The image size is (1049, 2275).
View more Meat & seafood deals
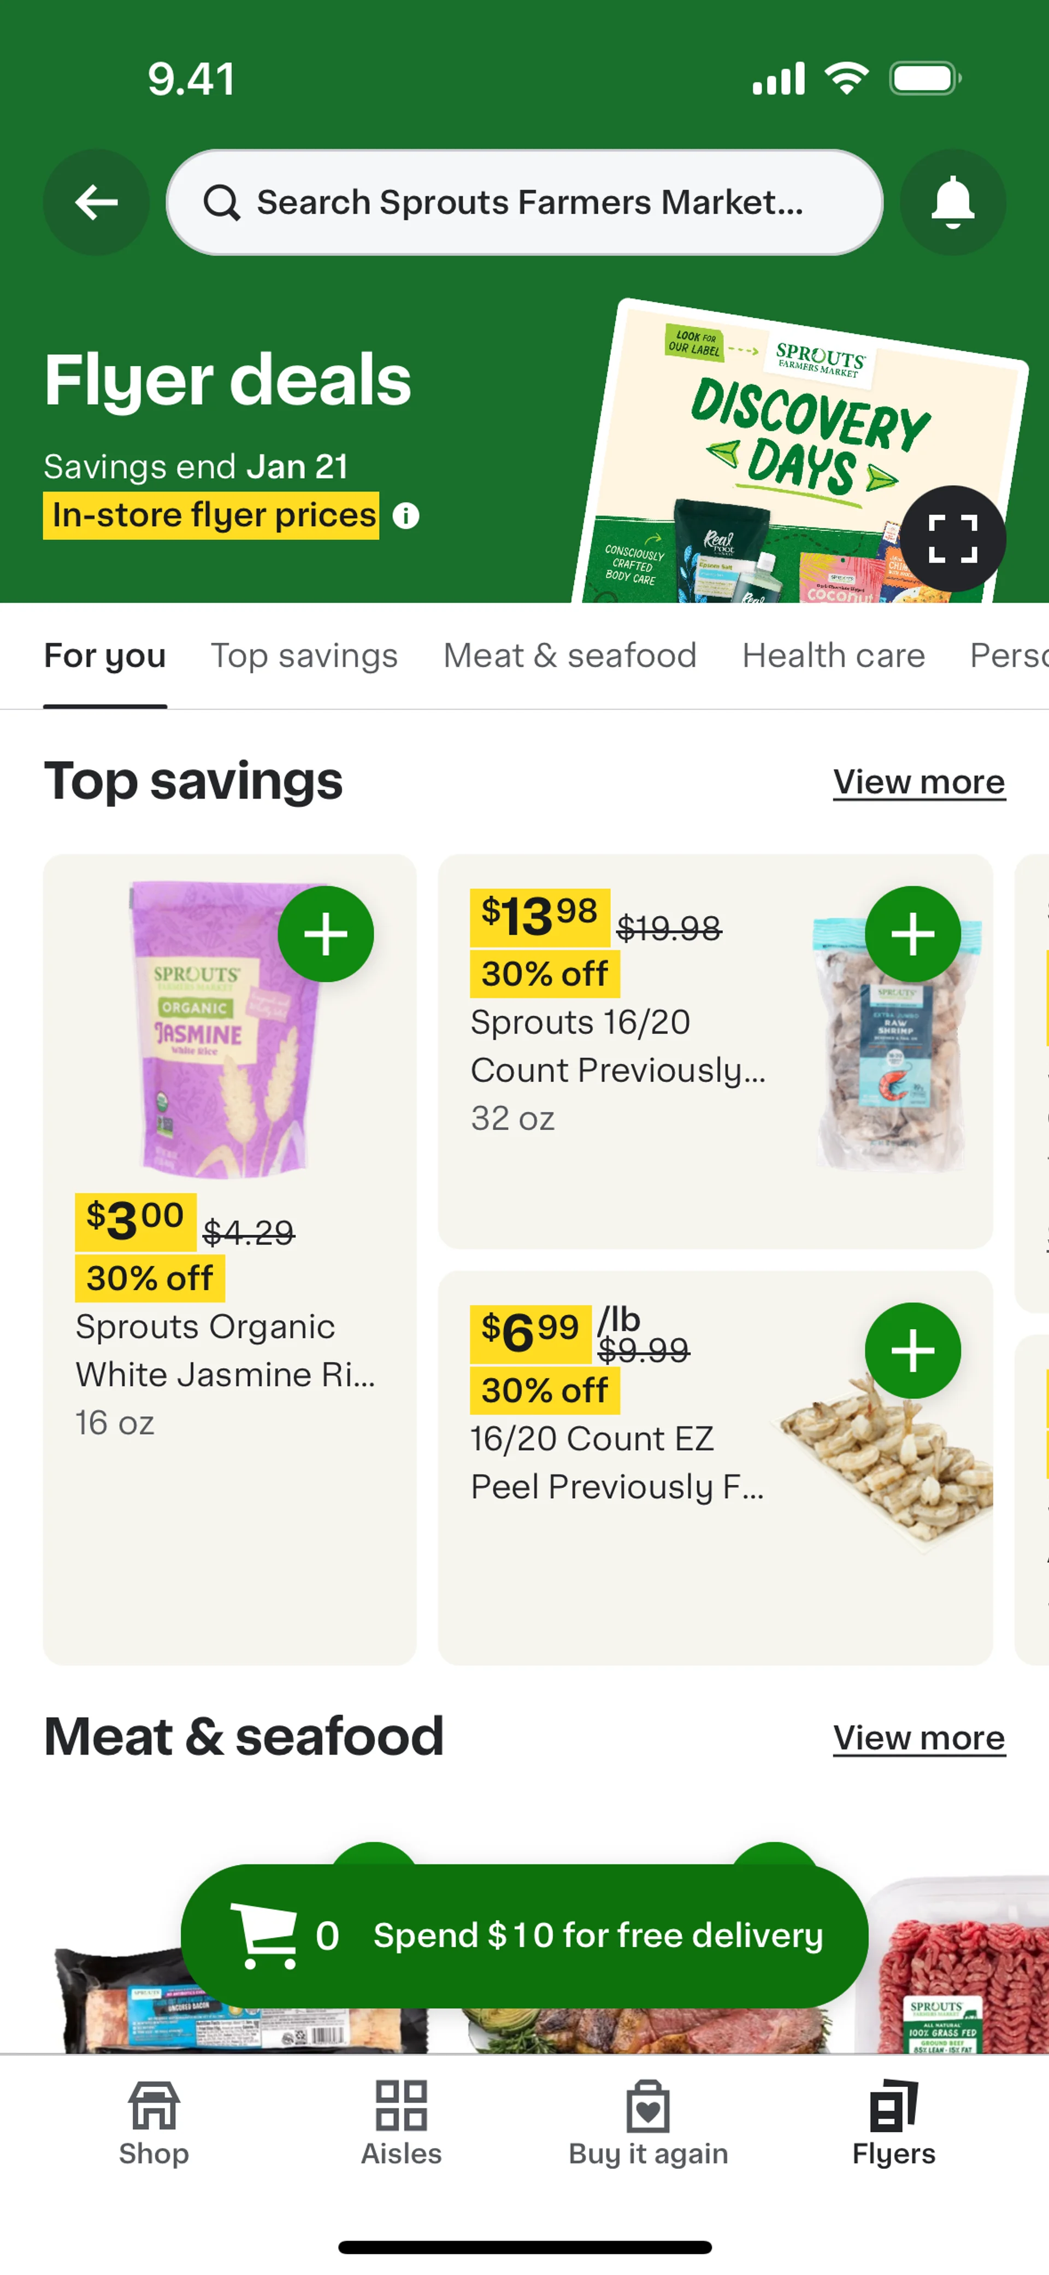coord(918,1738)
